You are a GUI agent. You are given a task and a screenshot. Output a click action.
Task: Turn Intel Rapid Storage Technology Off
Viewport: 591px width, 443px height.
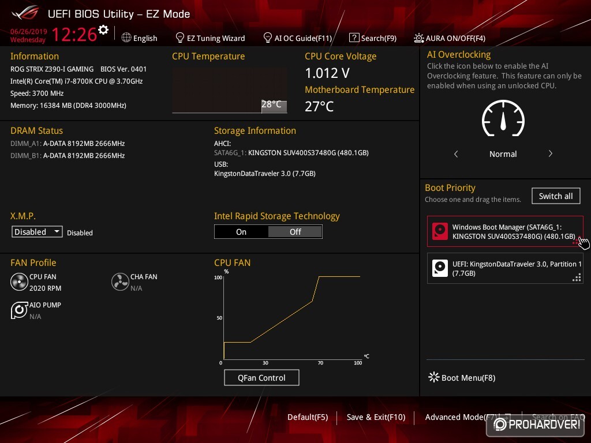coord(295,232)
